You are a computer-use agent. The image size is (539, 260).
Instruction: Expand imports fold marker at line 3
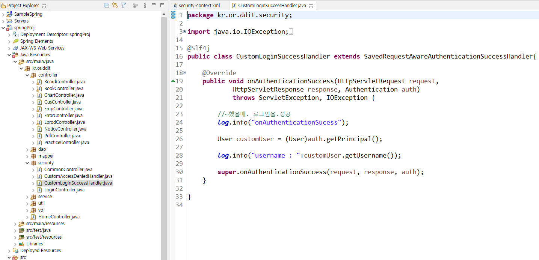184,32
